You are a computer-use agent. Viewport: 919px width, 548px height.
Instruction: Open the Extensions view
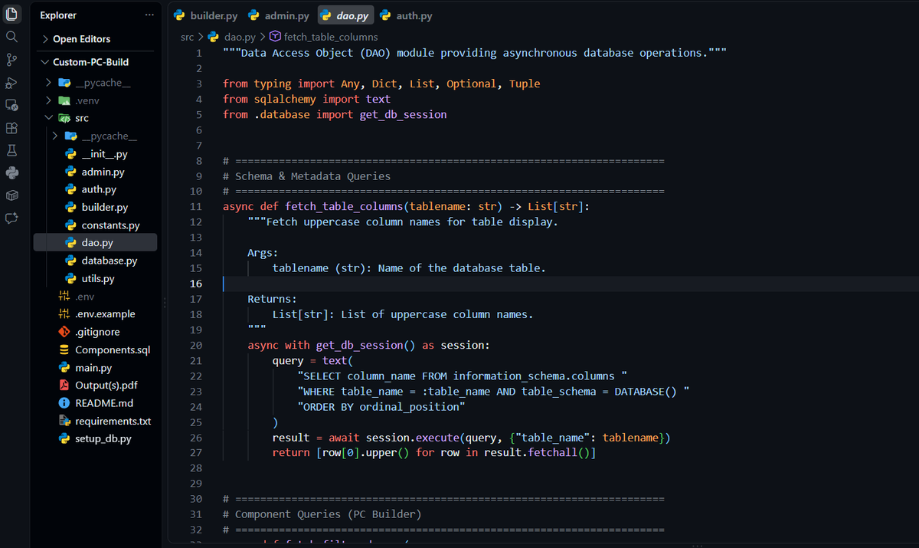[11, 128]
